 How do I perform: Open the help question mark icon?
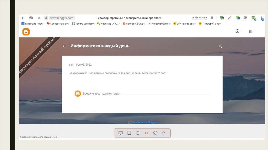tap(237, 31)
